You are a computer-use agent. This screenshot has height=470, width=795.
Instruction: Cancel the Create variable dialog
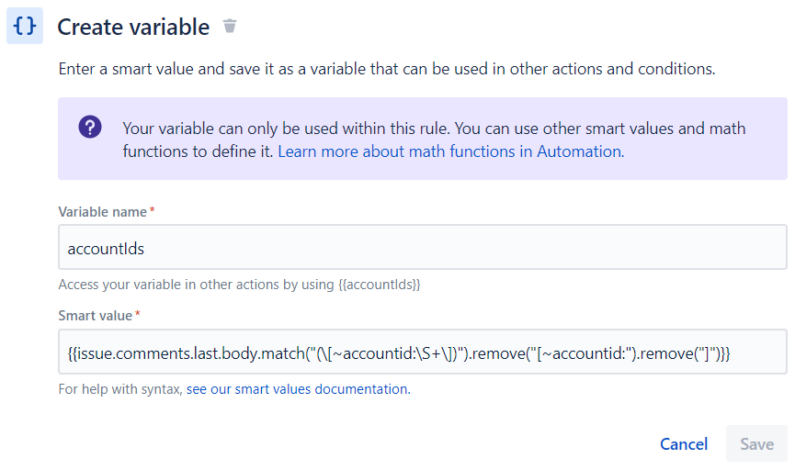[x=684, y=444]
